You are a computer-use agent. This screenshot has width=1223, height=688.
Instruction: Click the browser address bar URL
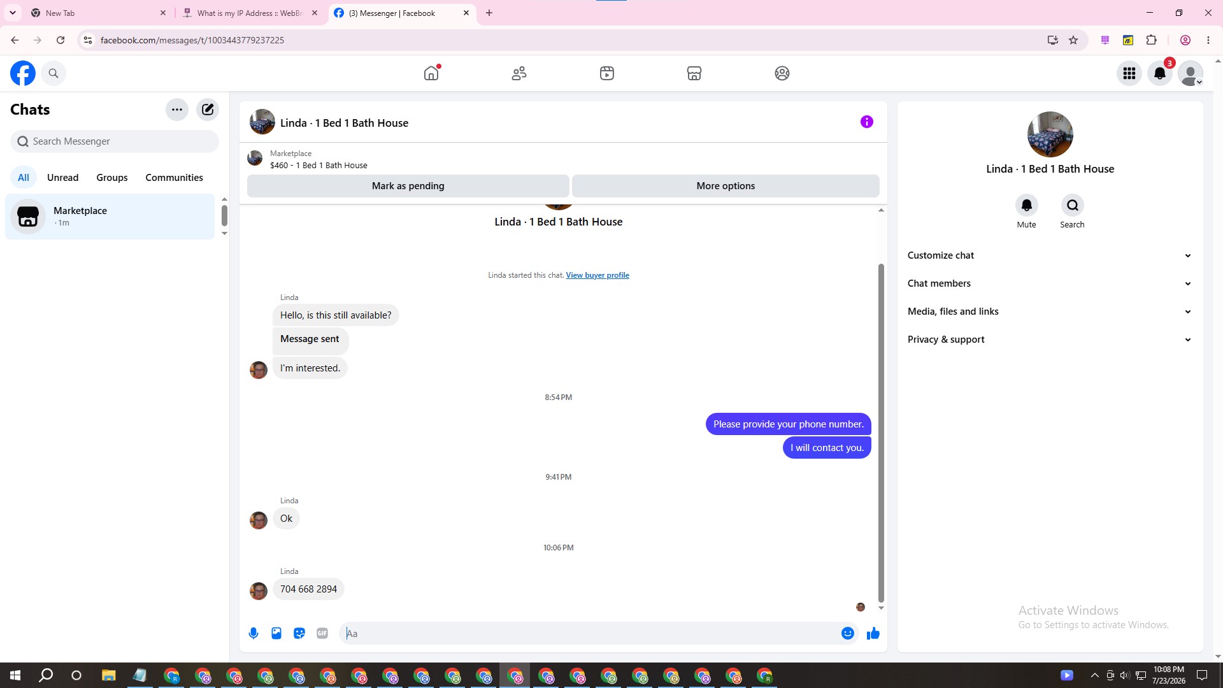pos(192,40)
